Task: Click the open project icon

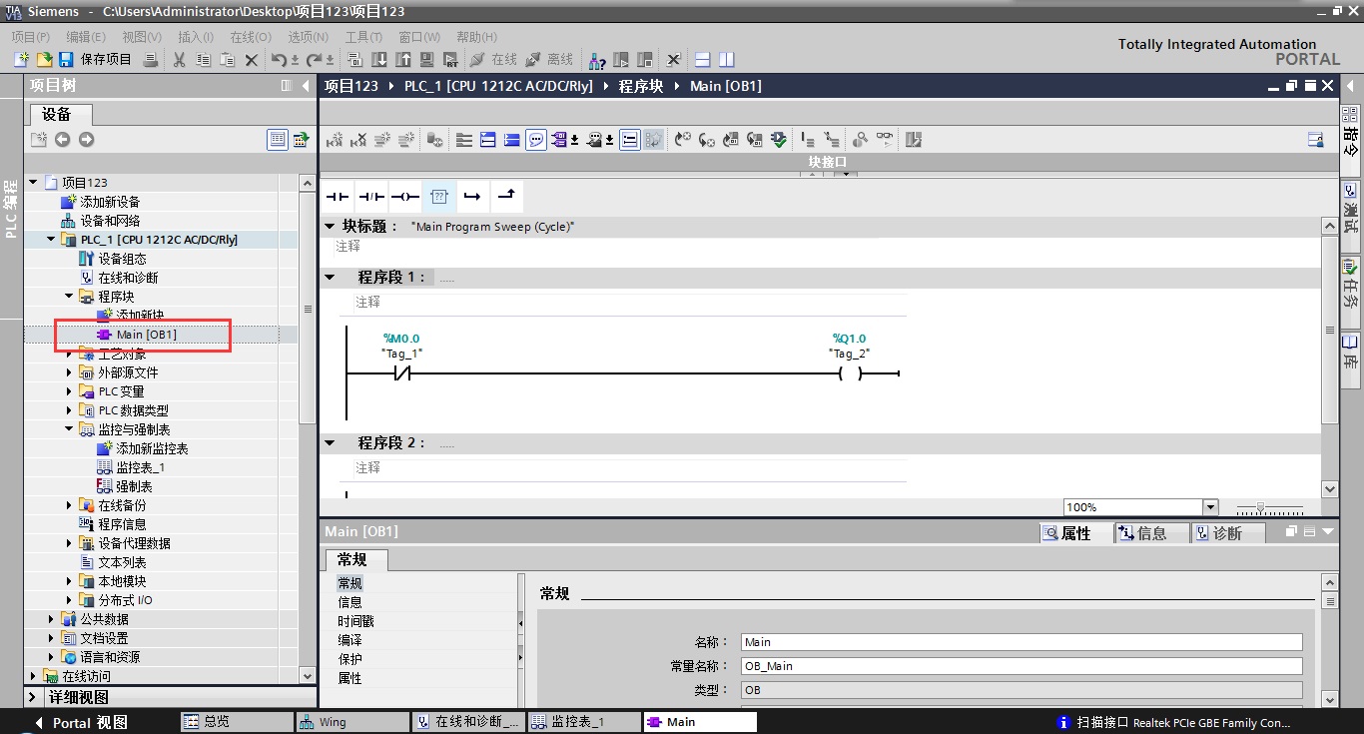Action: tap(44, 60)
